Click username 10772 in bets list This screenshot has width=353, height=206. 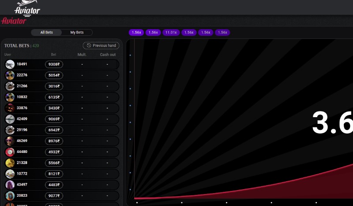pyautogui.click(x=22, y=174)
